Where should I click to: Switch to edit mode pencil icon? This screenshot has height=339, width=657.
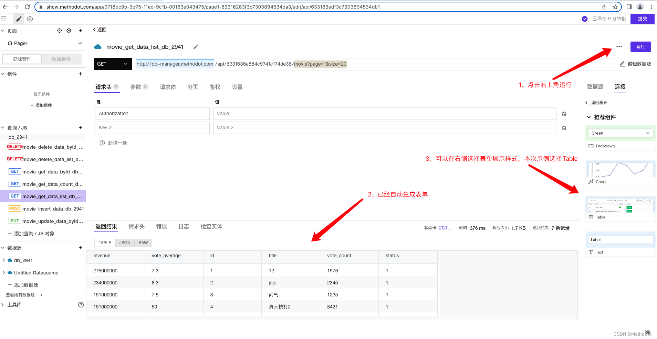tap(19, 19)
